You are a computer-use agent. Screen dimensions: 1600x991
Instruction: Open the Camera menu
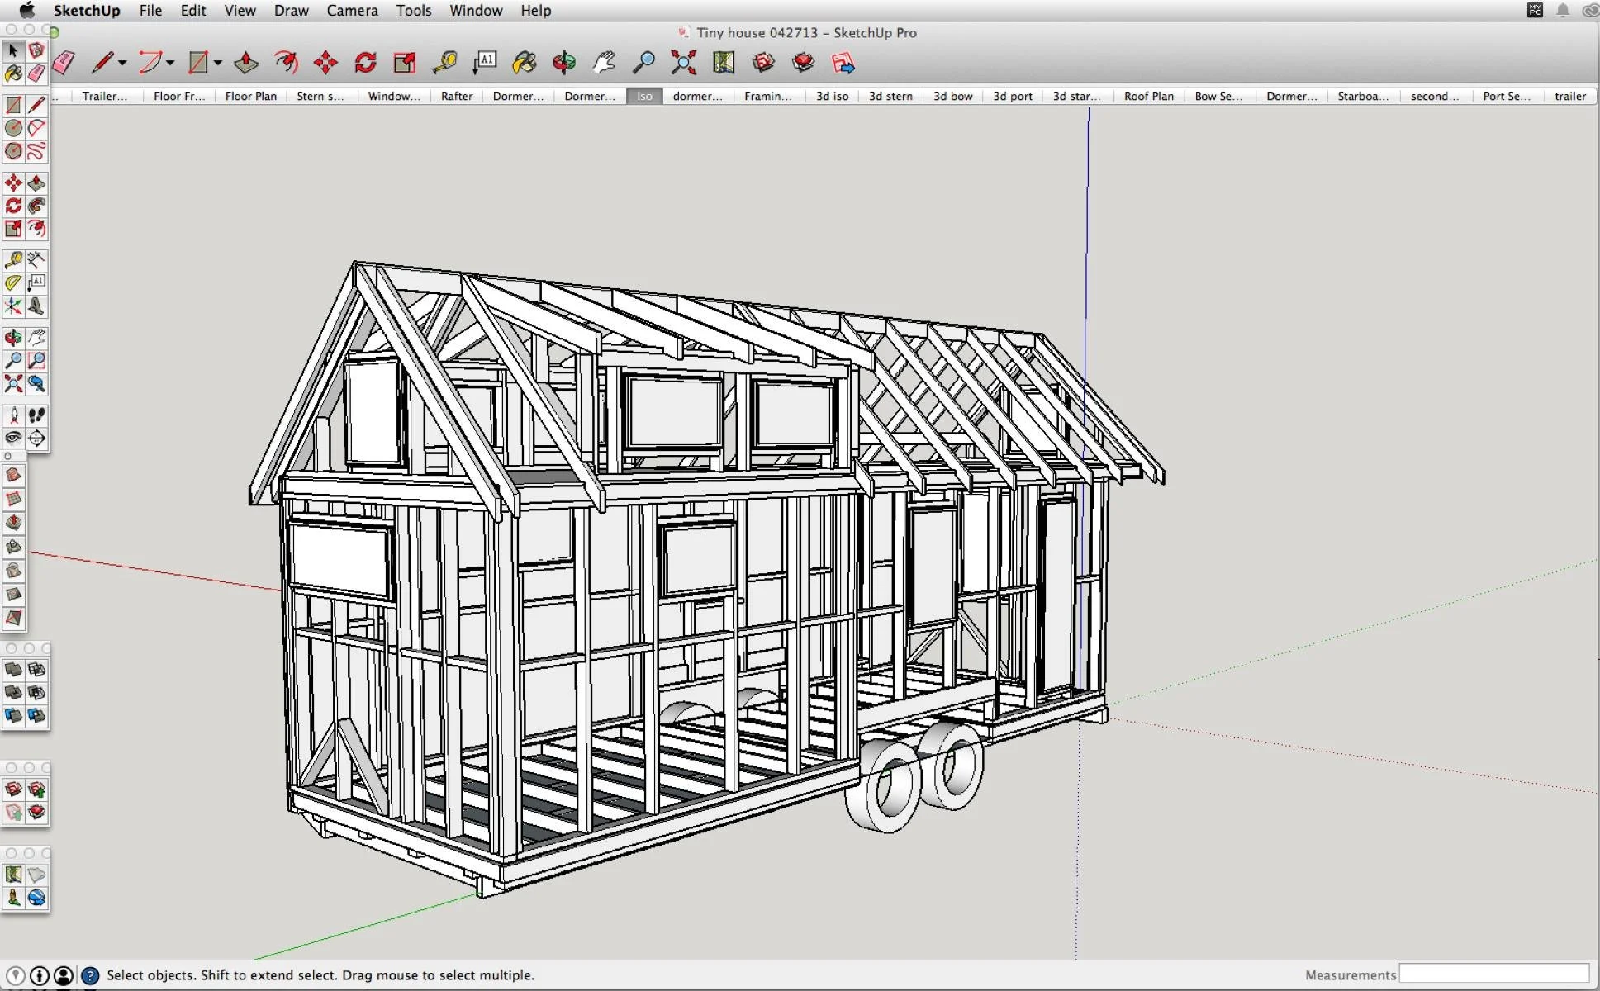(352, 11)
